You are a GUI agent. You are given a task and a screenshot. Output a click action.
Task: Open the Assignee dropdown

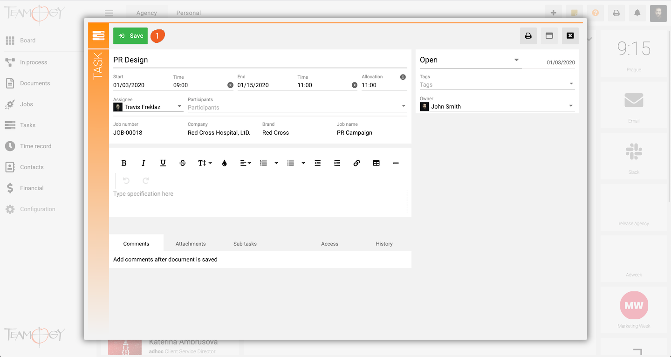pos(179,107)
